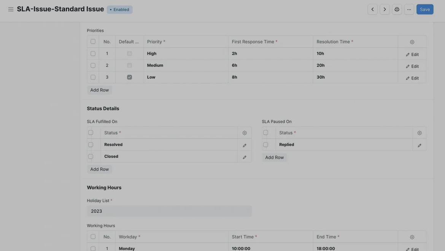Toggle the sidebar hamburger menu icon
445x251 pixels.
[11, 9]
